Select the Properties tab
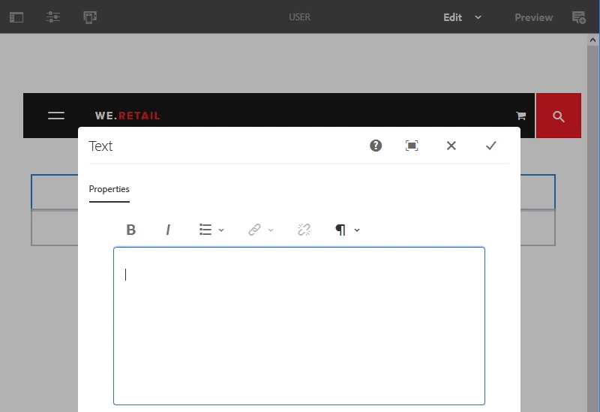The image size is (600, 412). click(x=109, y=189)
